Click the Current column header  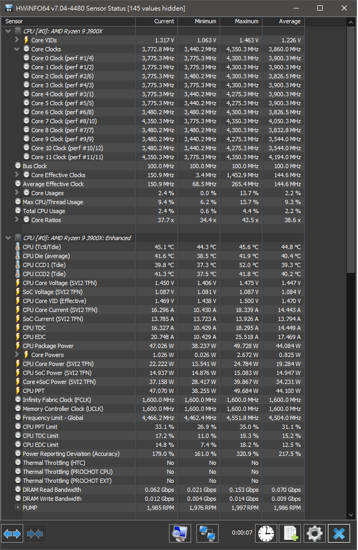157,21
